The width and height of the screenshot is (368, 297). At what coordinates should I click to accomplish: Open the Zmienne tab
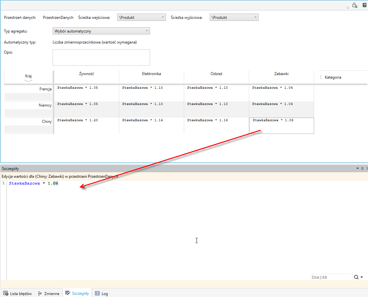pyautogui.click(x=49, y=293)
